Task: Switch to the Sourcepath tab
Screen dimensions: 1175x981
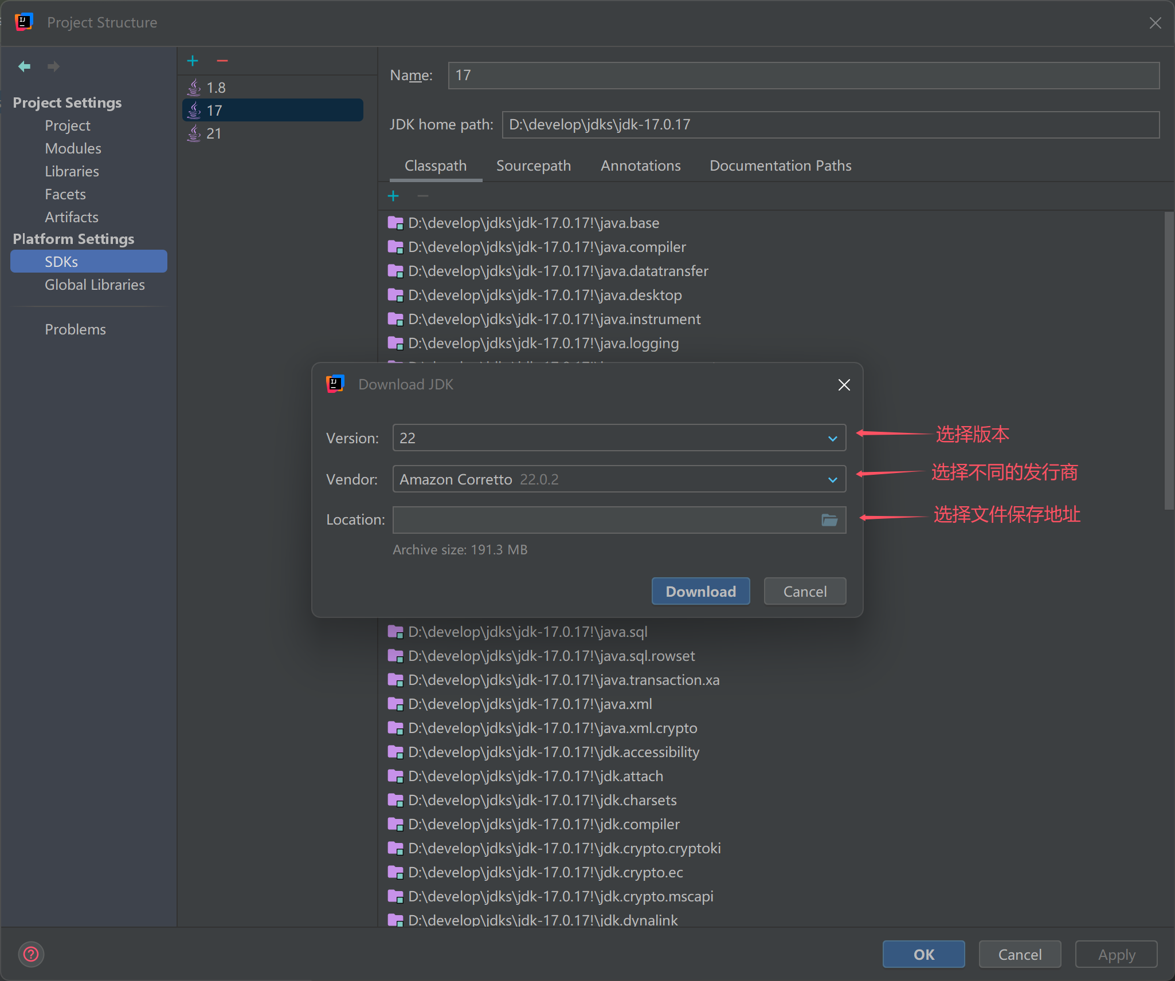Action: pos(533,166)
